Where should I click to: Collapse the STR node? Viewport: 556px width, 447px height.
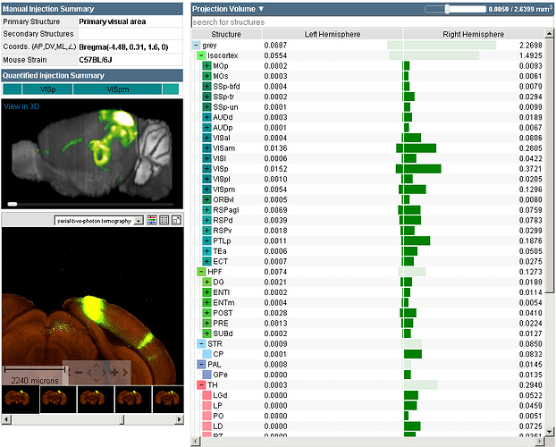click(x=201, y=344)
